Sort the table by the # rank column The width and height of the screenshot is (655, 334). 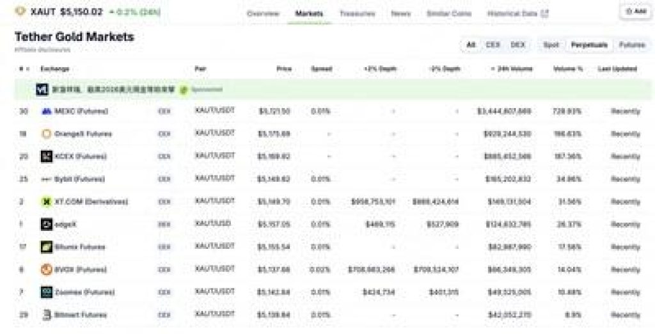point(22,68)
